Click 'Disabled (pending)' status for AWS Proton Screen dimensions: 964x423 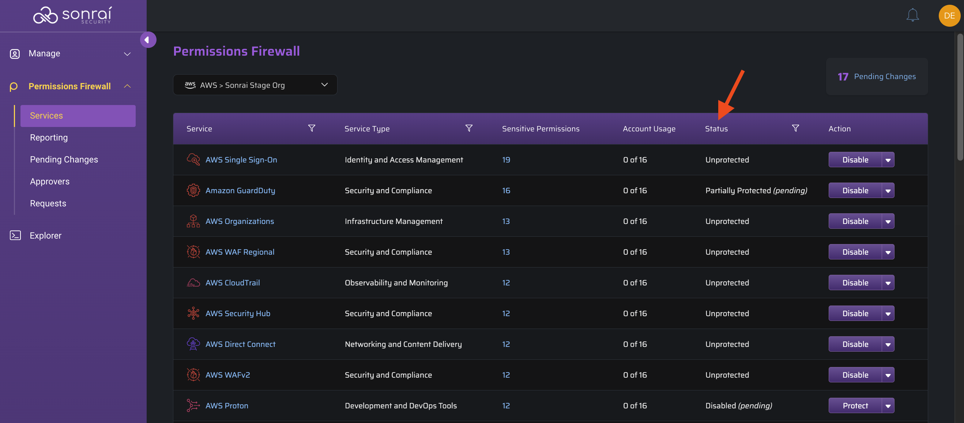click(x=738, y=405)
